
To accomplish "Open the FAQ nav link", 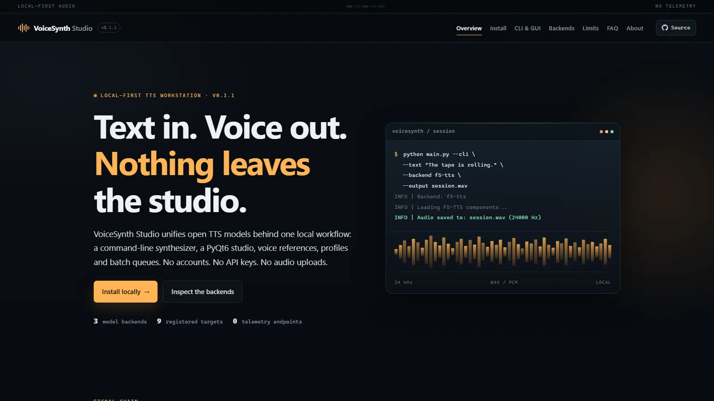I will click(612, 28).
